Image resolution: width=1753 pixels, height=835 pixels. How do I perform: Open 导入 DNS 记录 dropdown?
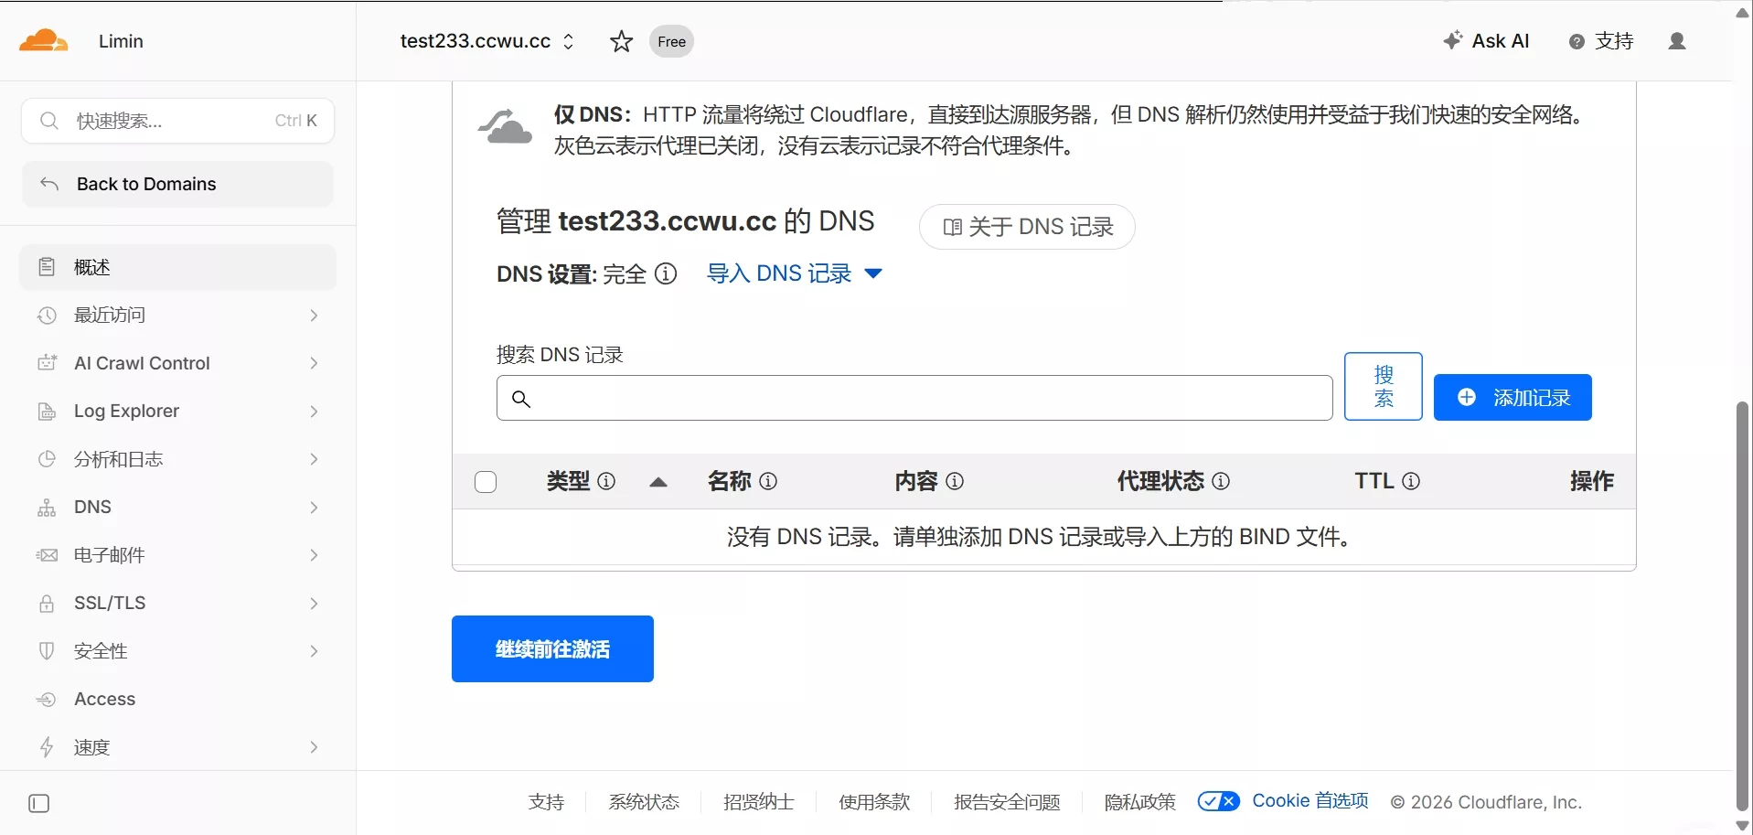(794, 273)
